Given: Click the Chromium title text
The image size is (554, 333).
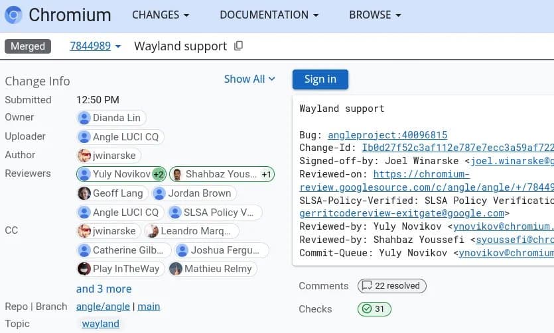Looking at the screenshot, I should coord(70,15).
